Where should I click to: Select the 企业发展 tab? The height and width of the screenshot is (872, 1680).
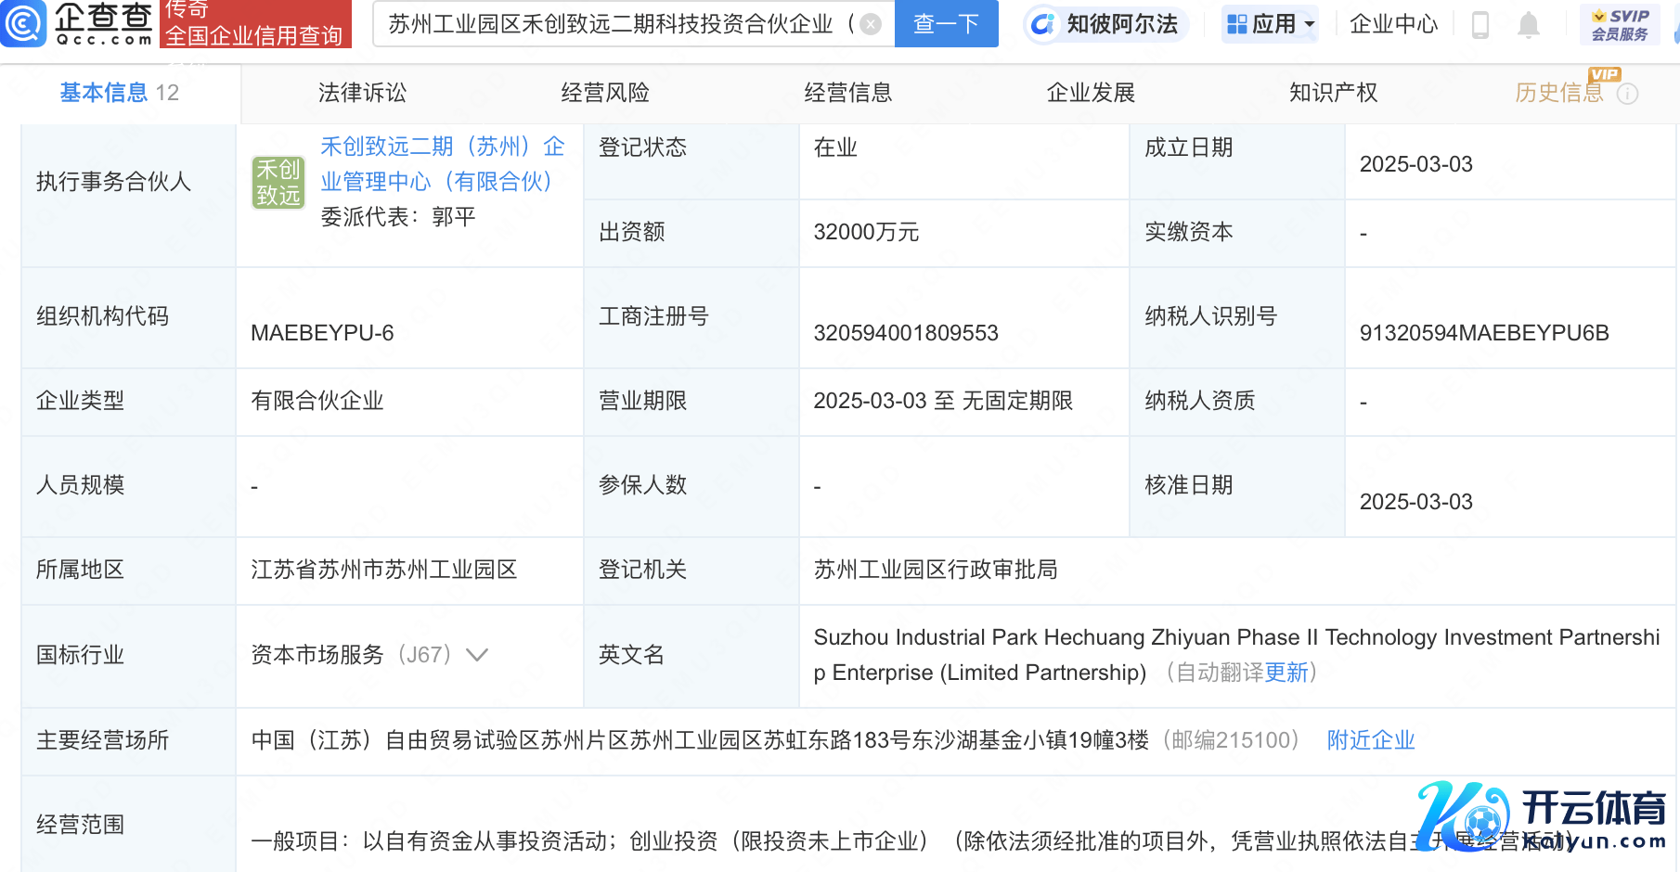tap(1091, 93)
